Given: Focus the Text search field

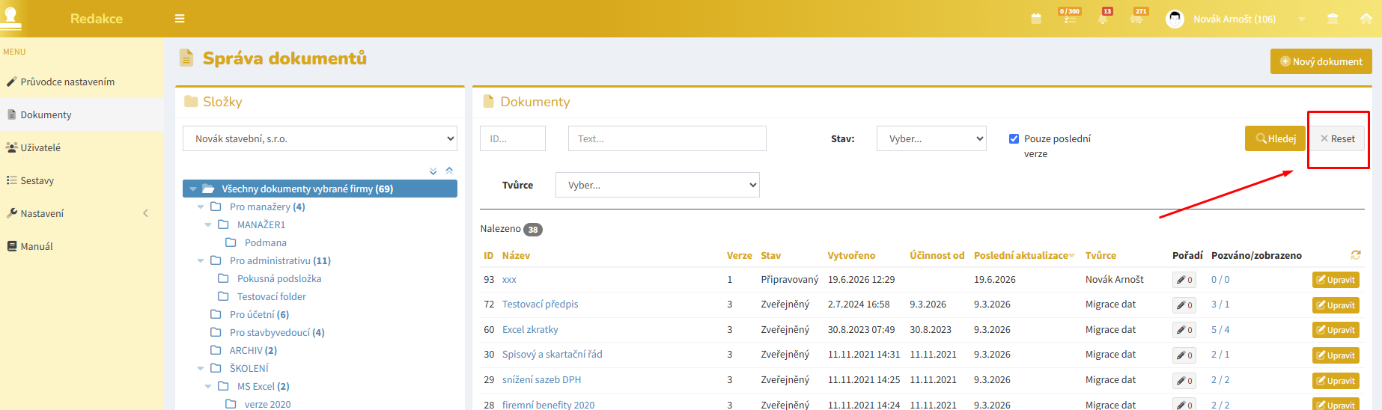Looking at the screenshot, I should (x=667, y=138).
